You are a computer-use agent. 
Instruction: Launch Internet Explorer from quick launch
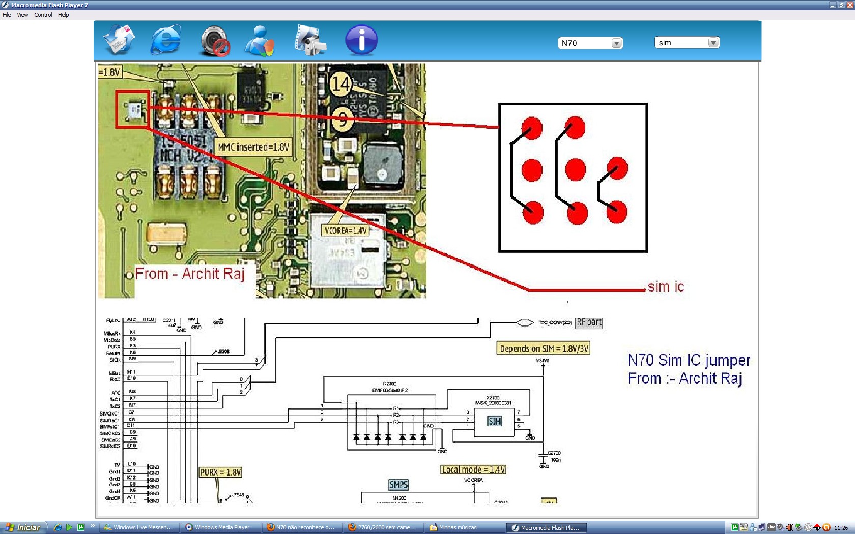tap(58, 527)
